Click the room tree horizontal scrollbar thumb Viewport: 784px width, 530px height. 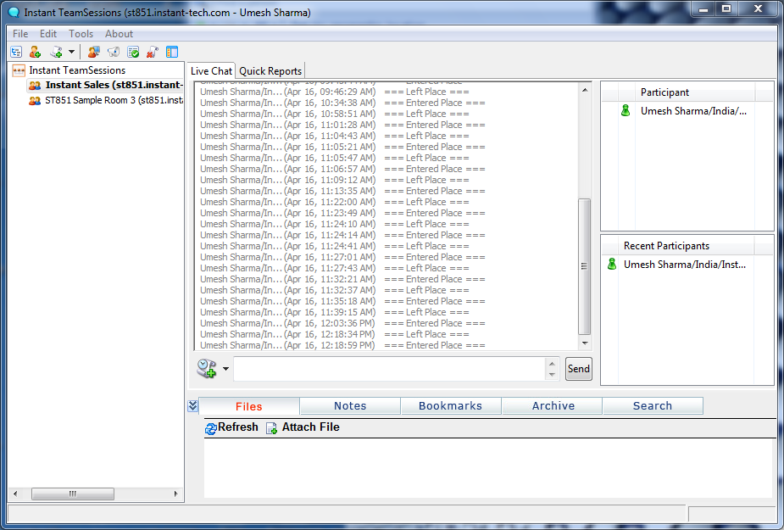point(73,494)
